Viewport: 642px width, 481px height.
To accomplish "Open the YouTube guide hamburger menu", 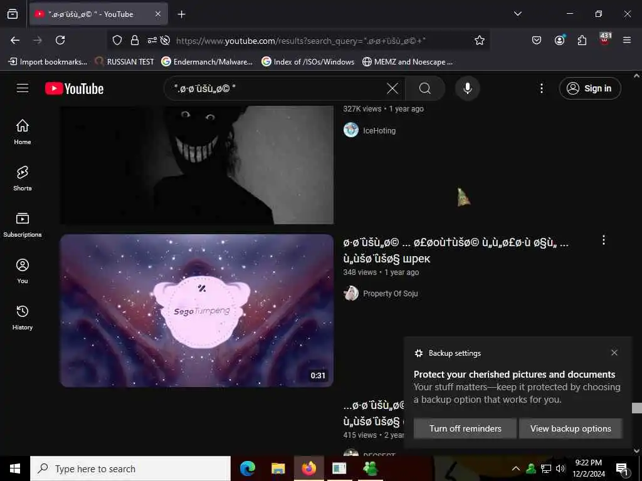I will 23,88.
